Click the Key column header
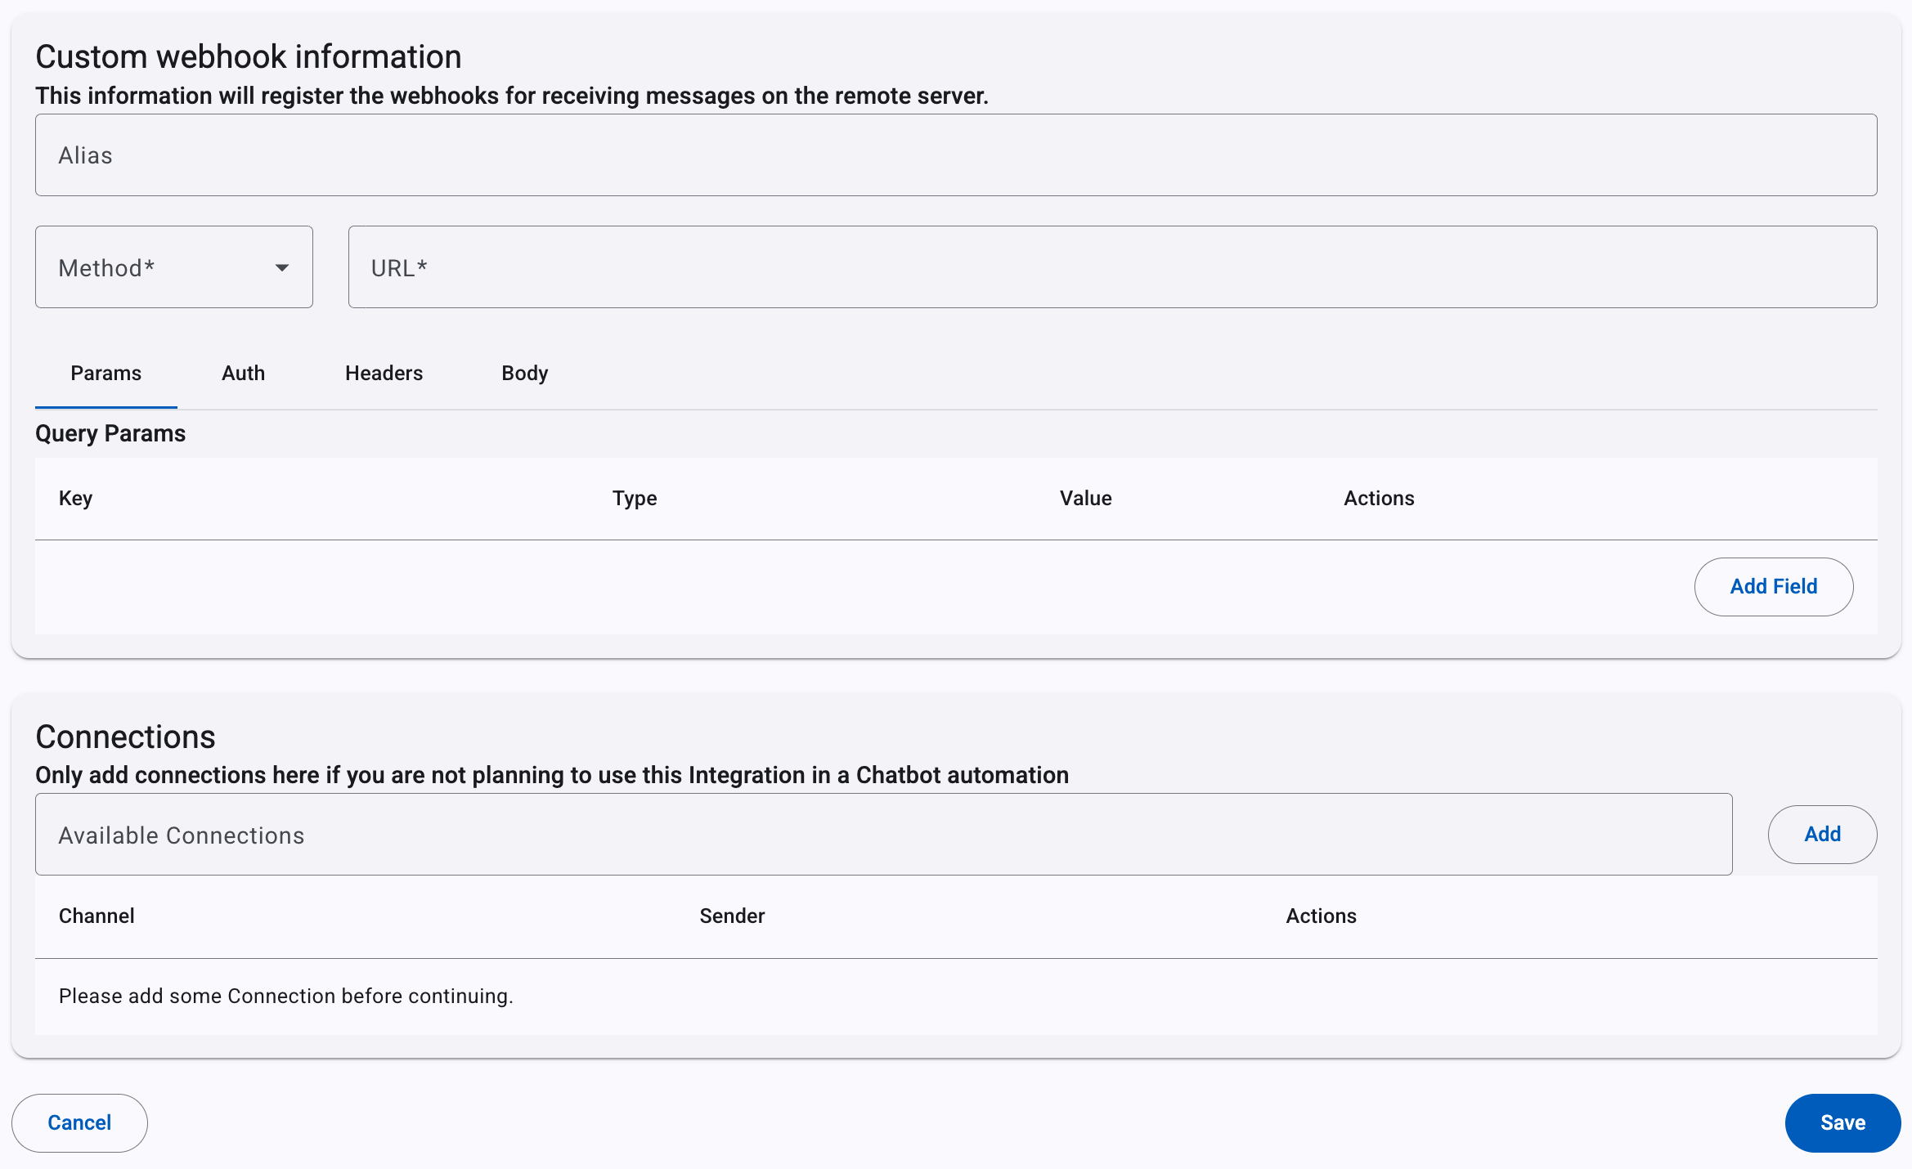Image resolution: width=1912 pixels, height=1169 pixels. click(76, 499)
